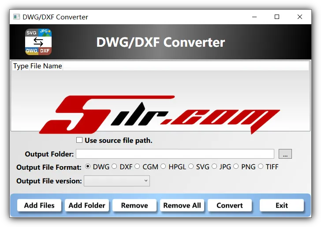Image resolution: width=321 pixels, height=227 pixels.
Task: Click the Type column header
Action: [x=21, y=66]
